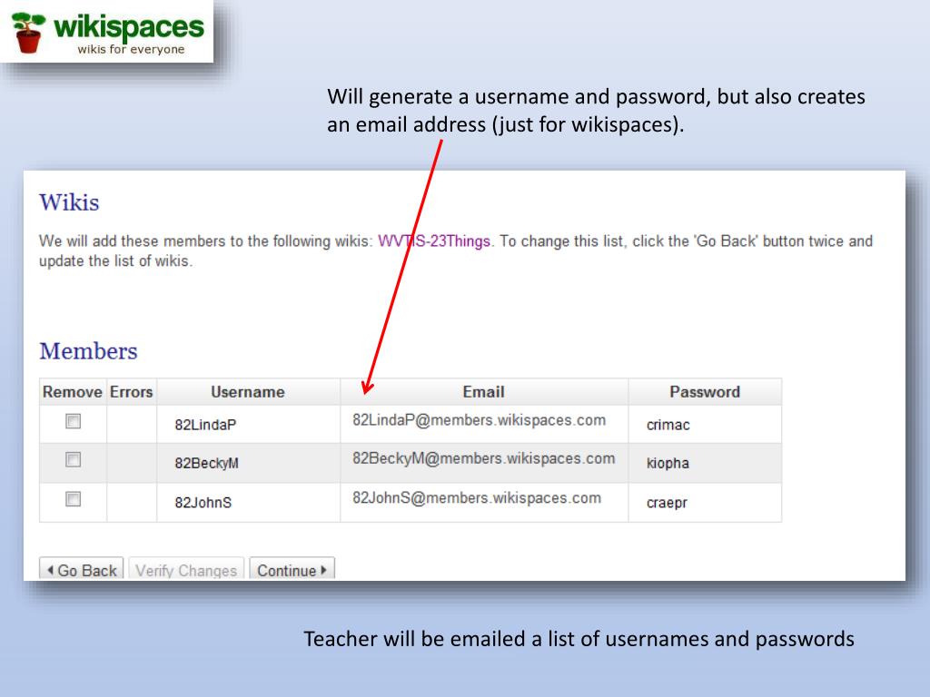Tick the Remove checkbox for 82BeckyM

click(x=73, y=460)
